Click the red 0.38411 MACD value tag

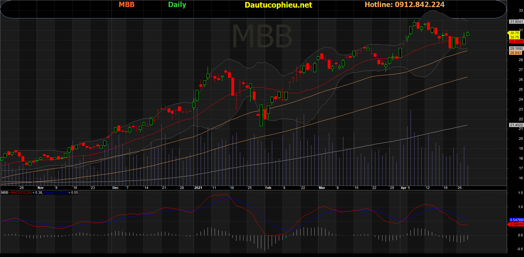click(x=516, y=225)
